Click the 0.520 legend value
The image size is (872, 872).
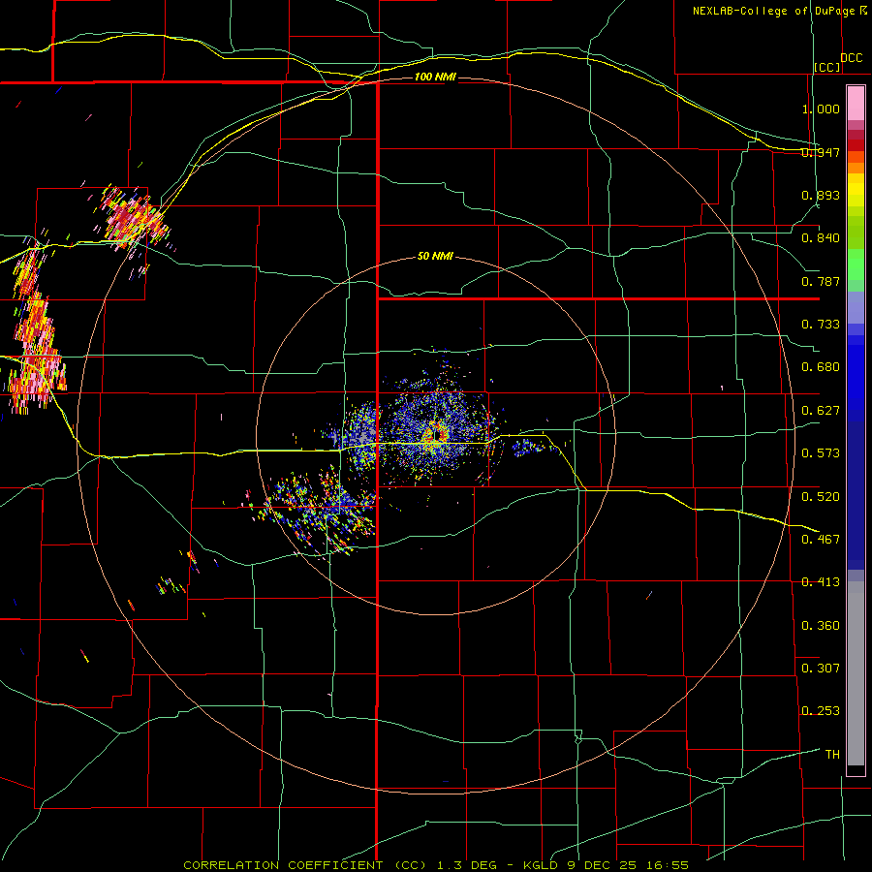[821, 497]
